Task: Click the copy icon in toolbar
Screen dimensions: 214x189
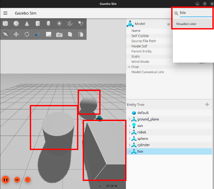Action: tap(70, 34)
